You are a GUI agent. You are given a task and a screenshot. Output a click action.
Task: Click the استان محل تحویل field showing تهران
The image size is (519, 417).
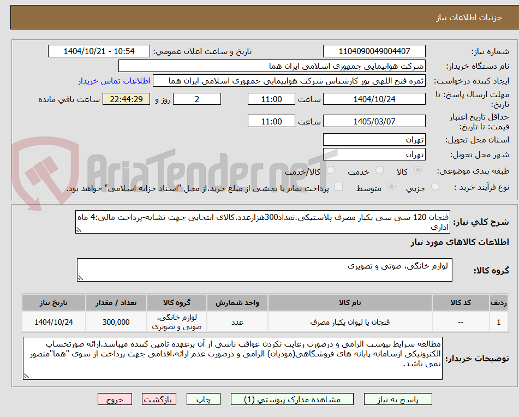coord(375,139)
